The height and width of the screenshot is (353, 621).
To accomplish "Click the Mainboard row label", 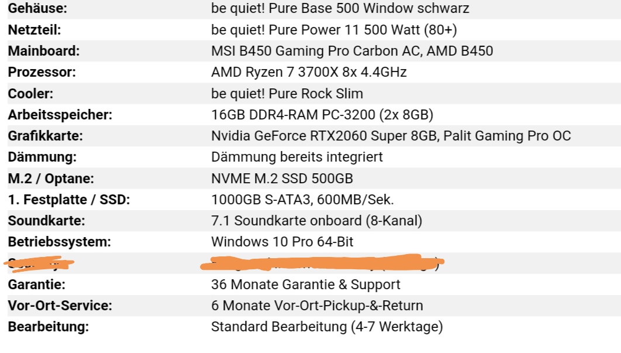I will coord(44,51).
